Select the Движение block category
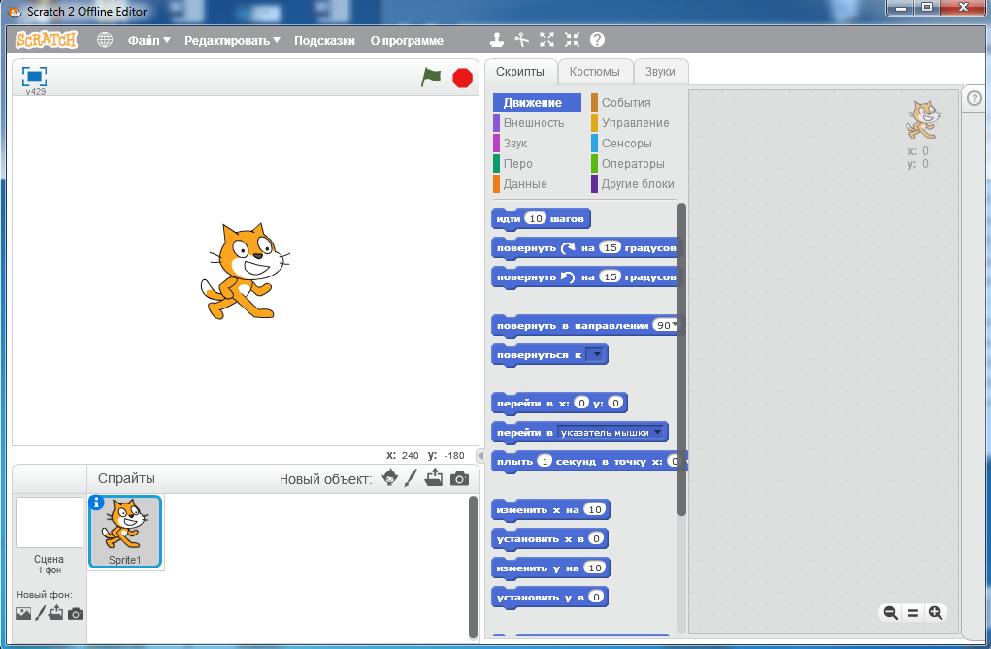The width and height of the screenshot is (991, 649). pos(537,103)
